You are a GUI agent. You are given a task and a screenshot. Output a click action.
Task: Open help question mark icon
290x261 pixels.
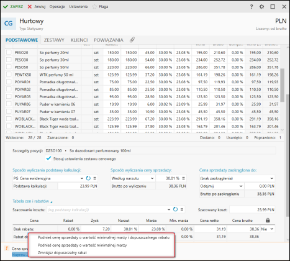[251, 7]
